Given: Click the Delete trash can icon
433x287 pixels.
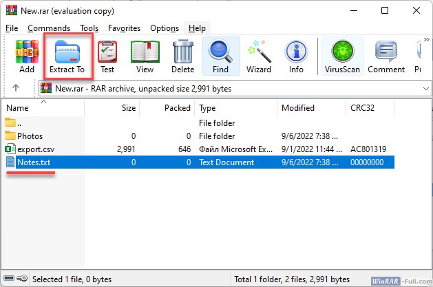Looking at the screenshot, I should click(x=182, y=56).
